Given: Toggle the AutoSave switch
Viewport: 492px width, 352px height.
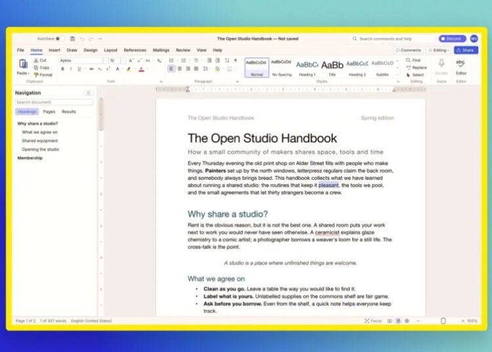Looking at the screenshot, I should click(60, 39).
